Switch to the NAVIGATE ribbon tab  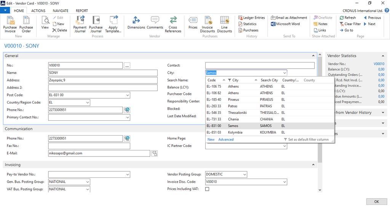click(61, 11)
